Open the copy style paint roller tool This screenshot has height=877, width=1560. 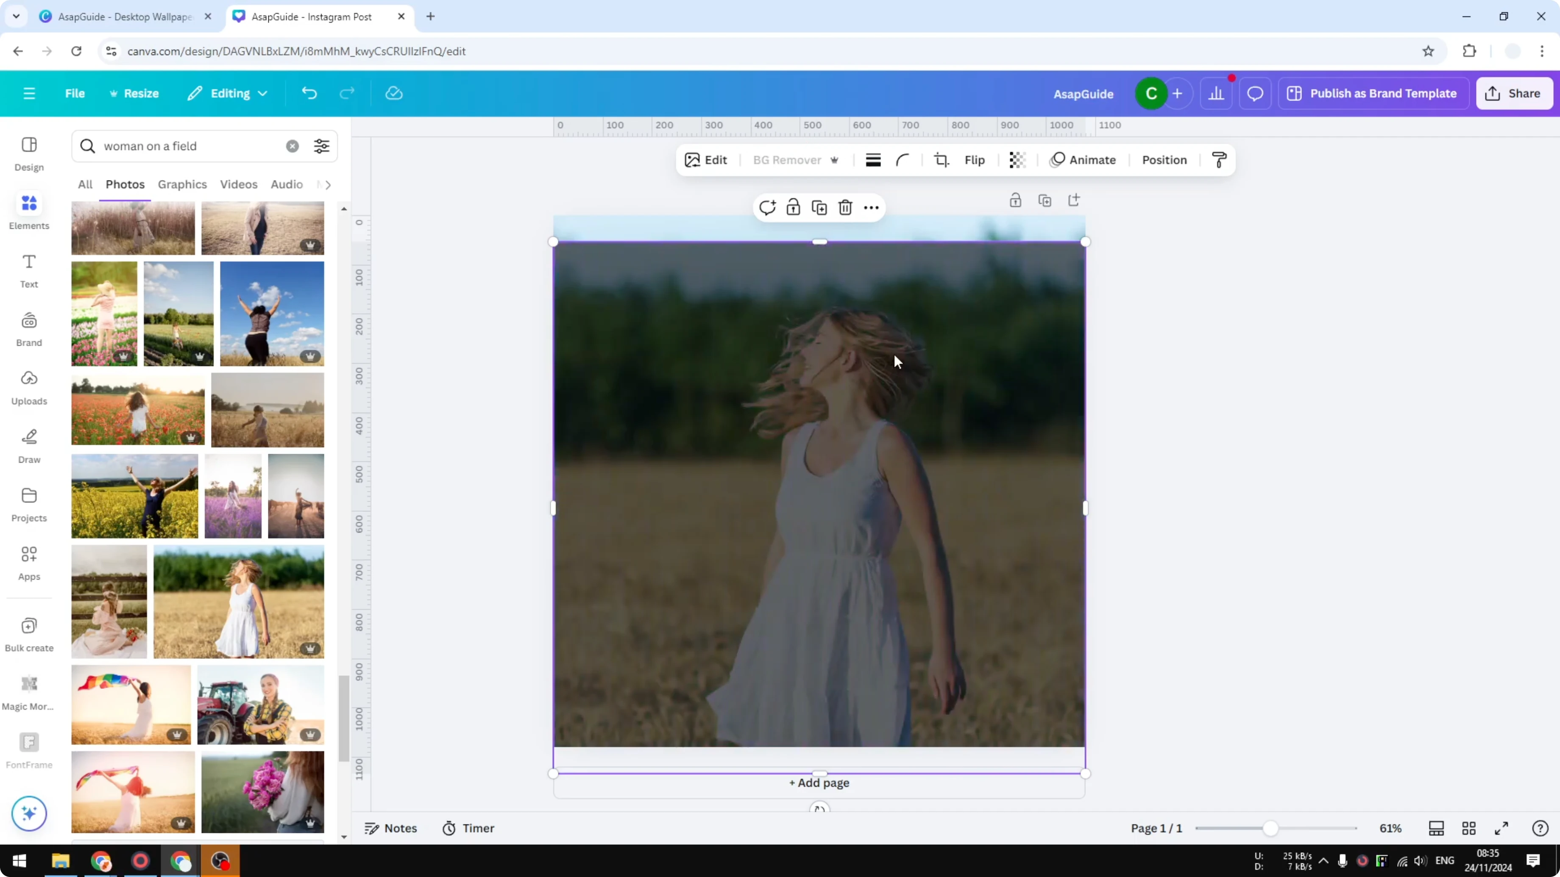tap(1219, 160)
